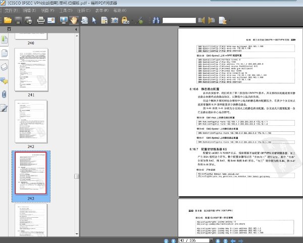Go to the first page button
Screen dimensions: 303x243
(x=166, y=240)
